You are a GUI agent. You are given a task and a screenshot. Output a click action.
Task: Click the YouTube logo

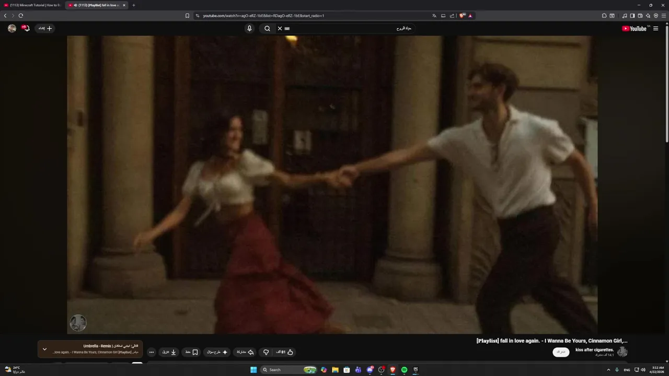coord(636,29)
